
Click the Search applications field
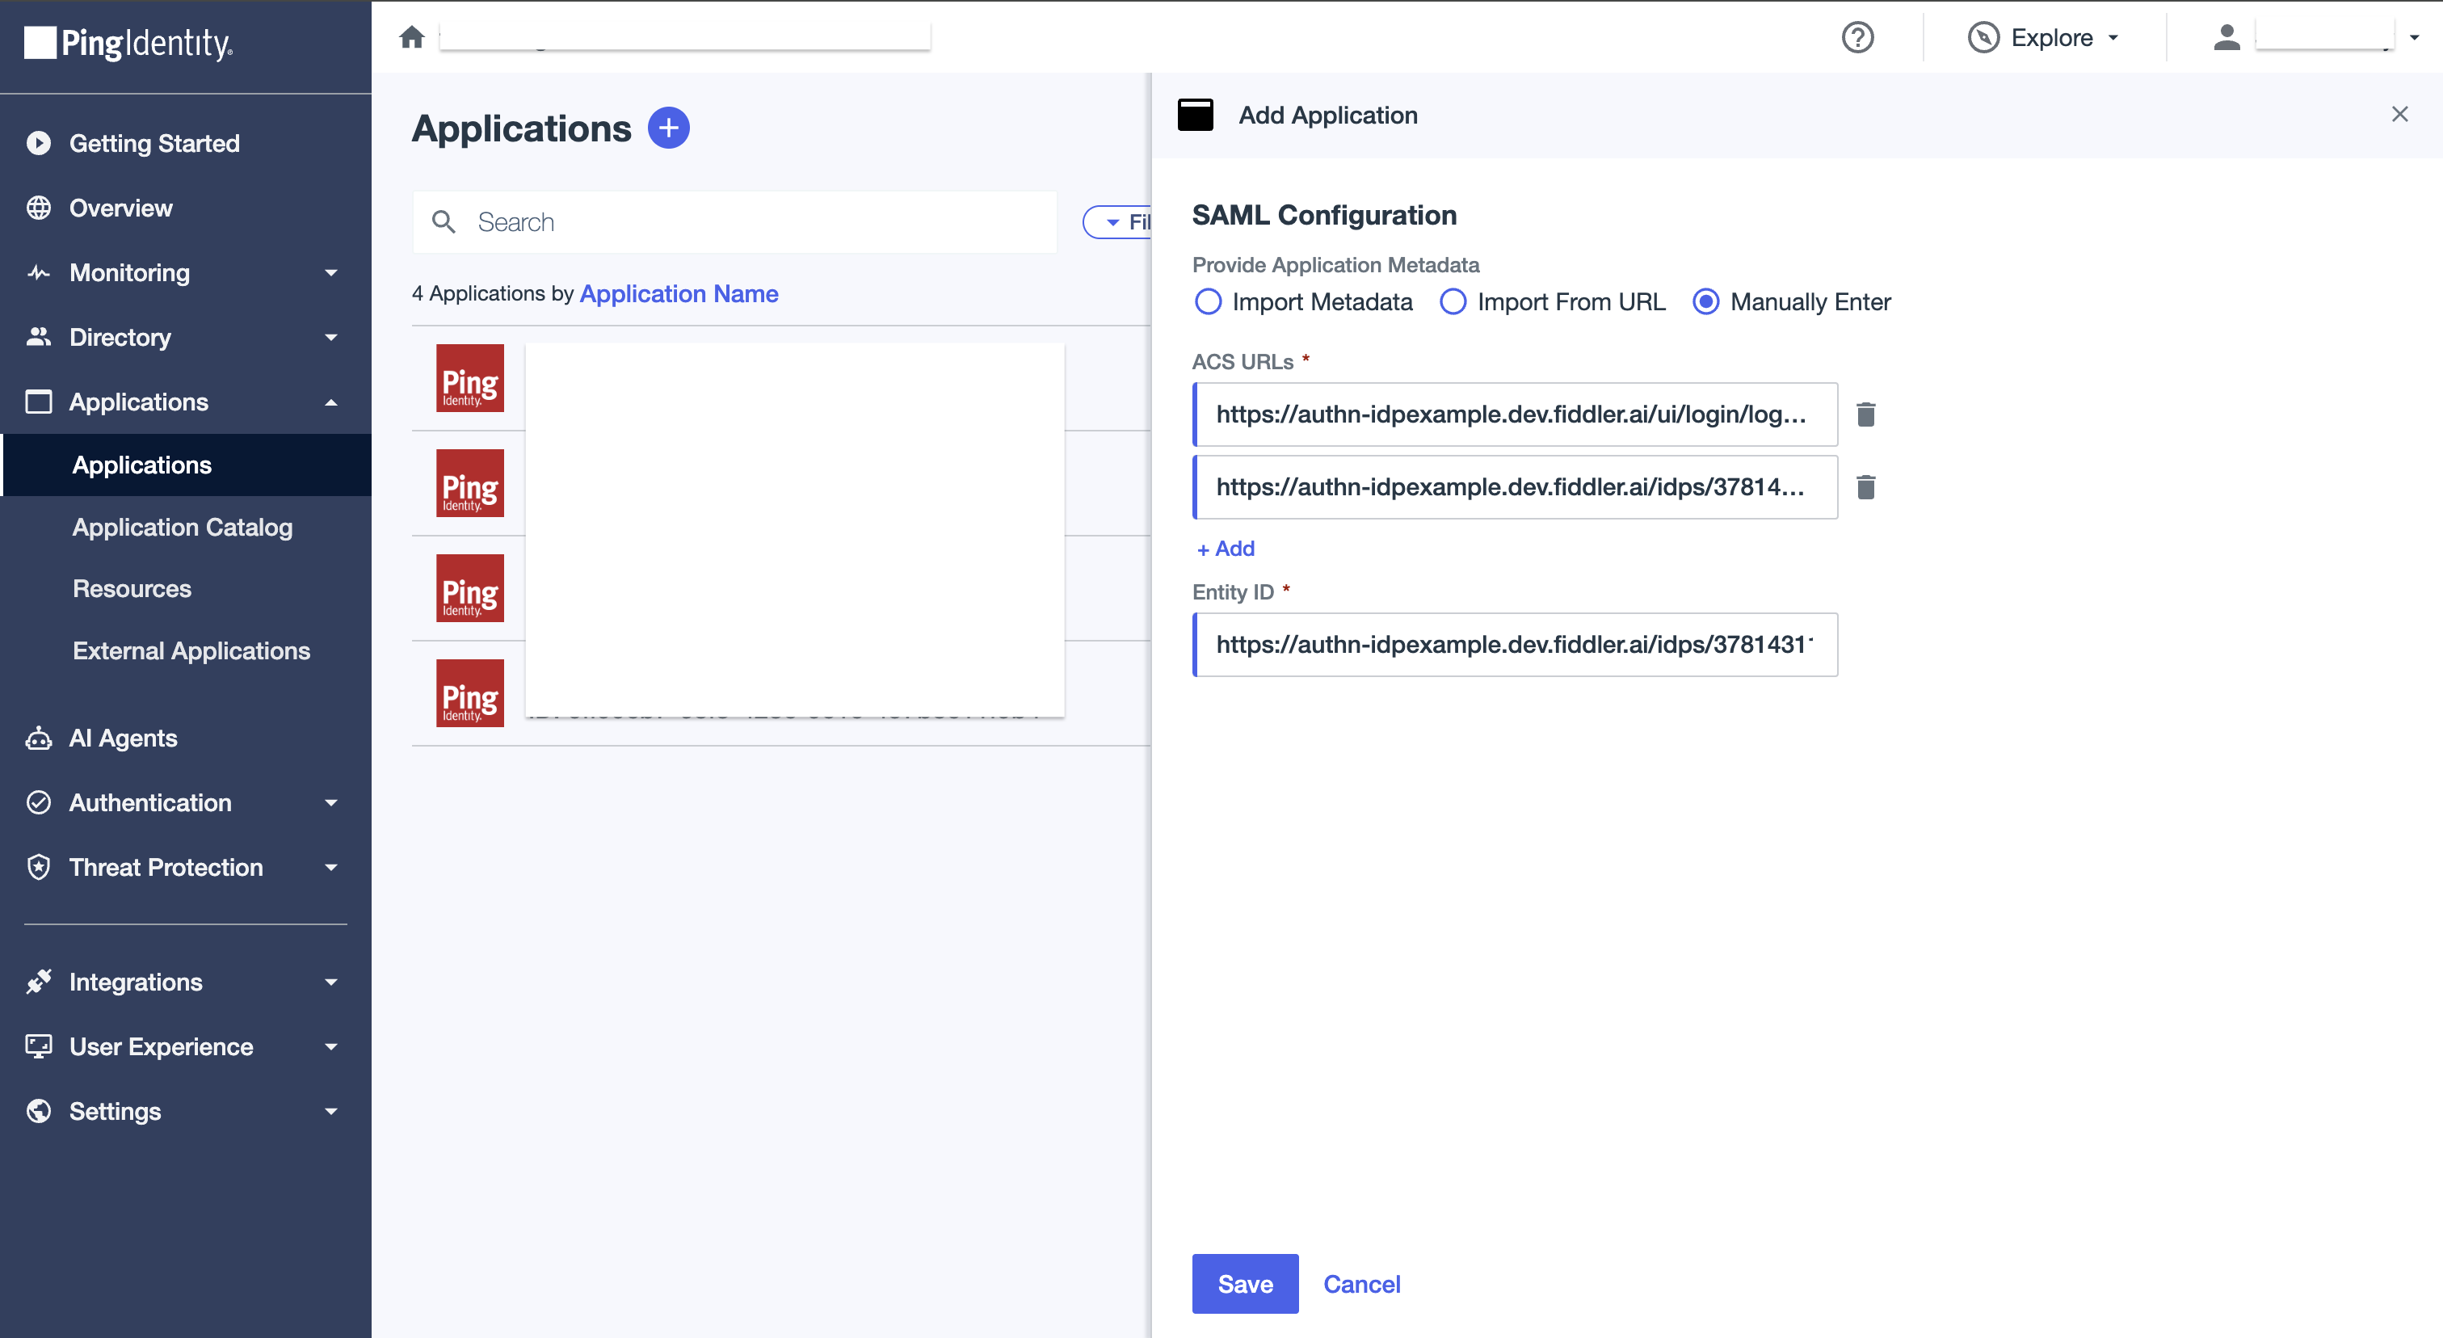point(734,222)
